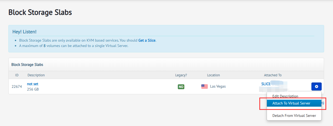The width and height of the screenshot is (333, 126).
Task: Click the US flag icon beside Las Vegas
Action: pyautogui.click(x=205, y=87)
